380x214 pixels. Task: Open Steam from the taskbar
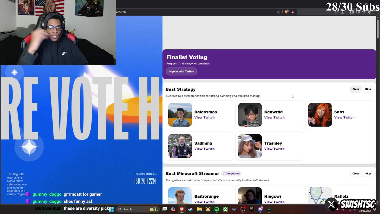pyautogui.click(x=190, y=209)
